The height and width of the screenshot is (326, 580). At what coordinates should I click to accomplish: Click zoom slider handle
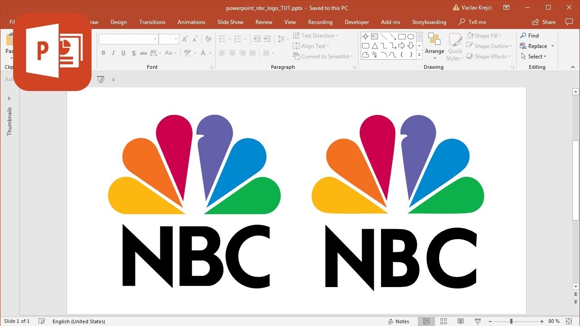pos(511,321)
